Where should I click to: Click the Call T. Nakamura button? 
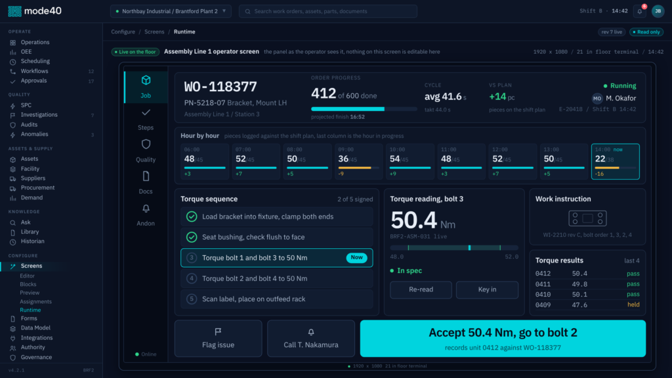point(311,339)
